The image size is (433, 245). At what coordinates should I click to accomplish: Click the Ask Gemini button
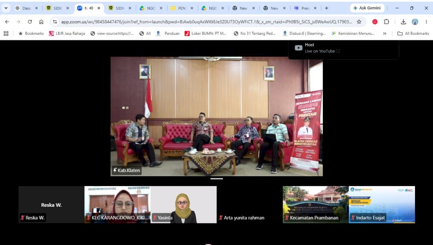pos(367,8)
